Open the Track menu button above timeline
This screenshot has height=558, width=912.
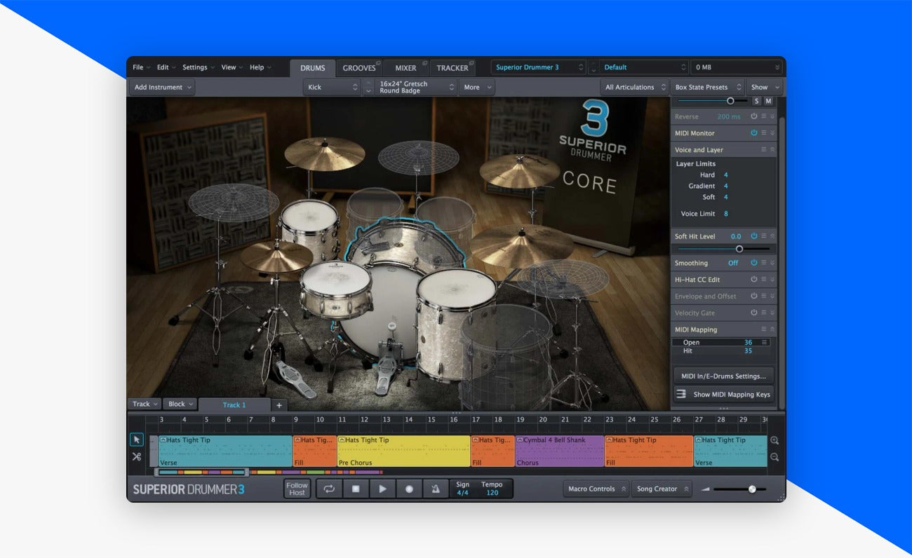(145, 404)
